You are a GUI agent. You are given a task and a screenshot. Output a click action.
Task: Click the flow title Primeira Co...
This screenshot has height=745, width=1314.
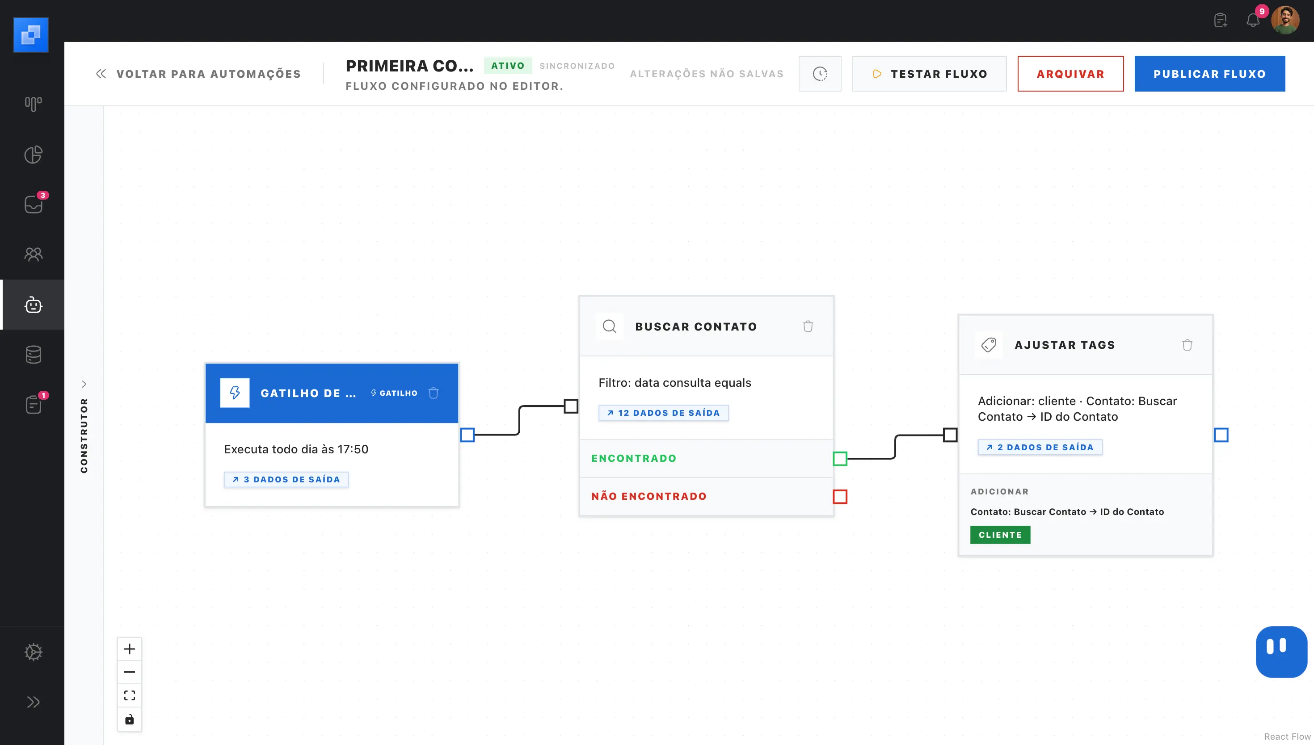pos(410,66)
